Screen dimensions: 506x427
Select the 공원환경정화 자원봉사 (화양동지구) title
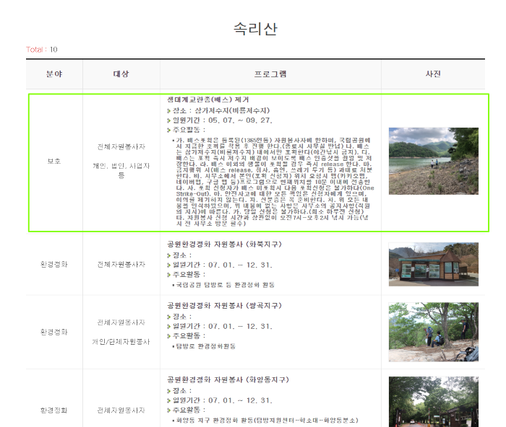[228, 379]
